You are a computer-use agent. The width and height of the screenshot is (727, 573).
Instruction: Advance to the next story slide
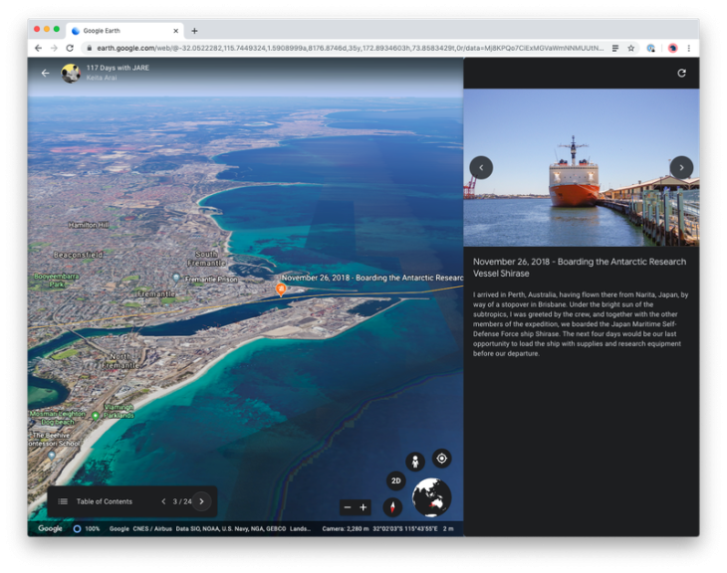(202, 501)
